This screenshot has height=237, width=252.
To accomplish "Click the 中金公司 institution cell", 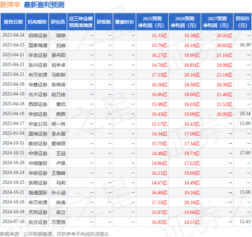I will point(38,124).
